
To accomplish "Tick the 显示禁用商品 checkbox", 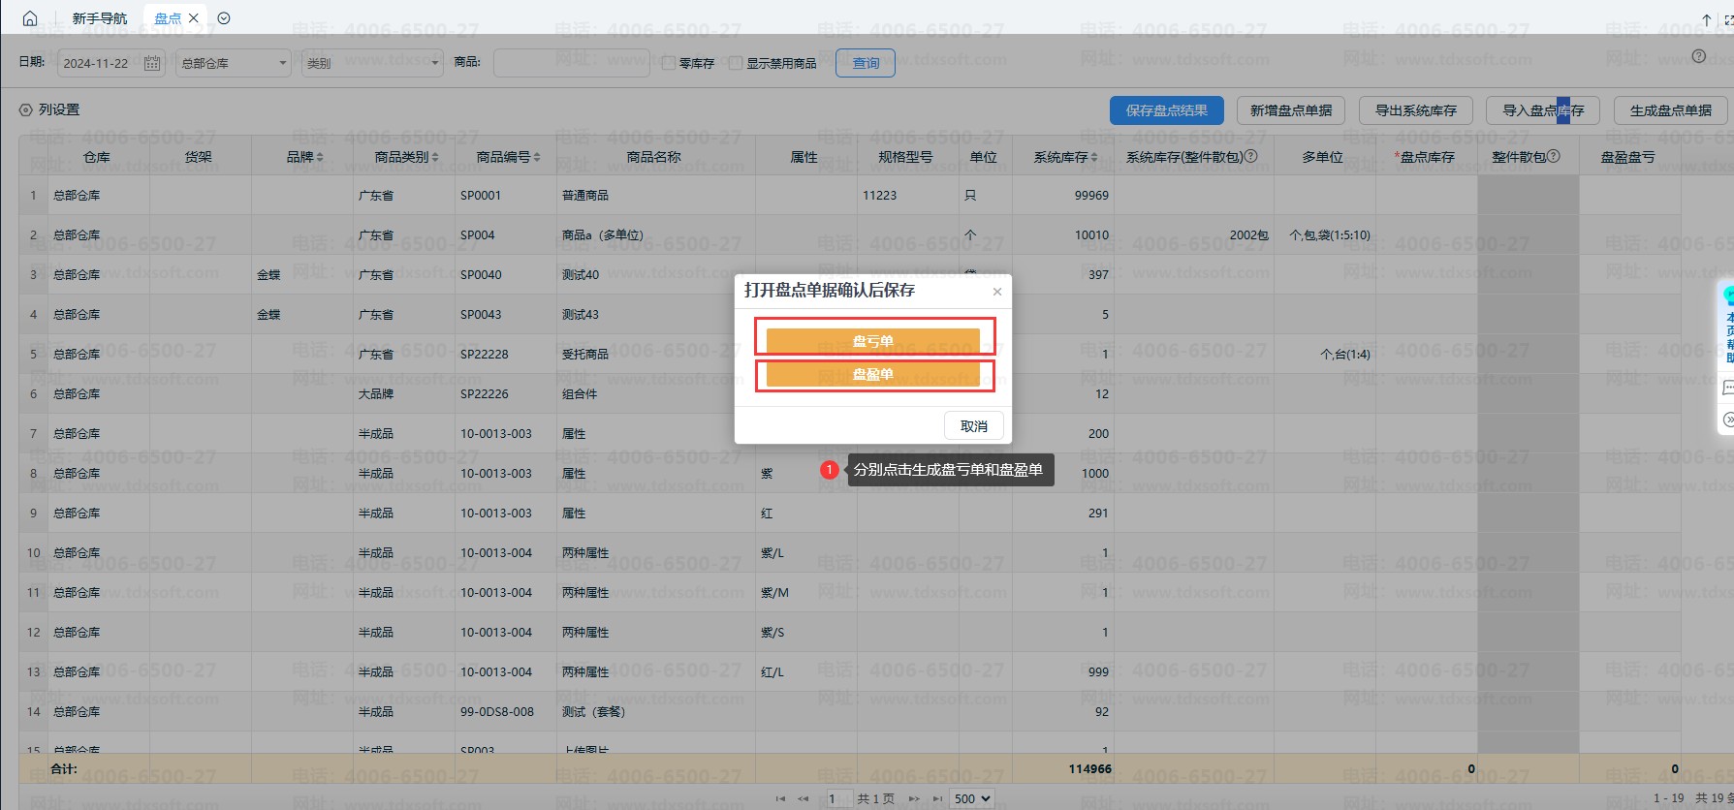I will pyautogui.click(x=736, y=63).
